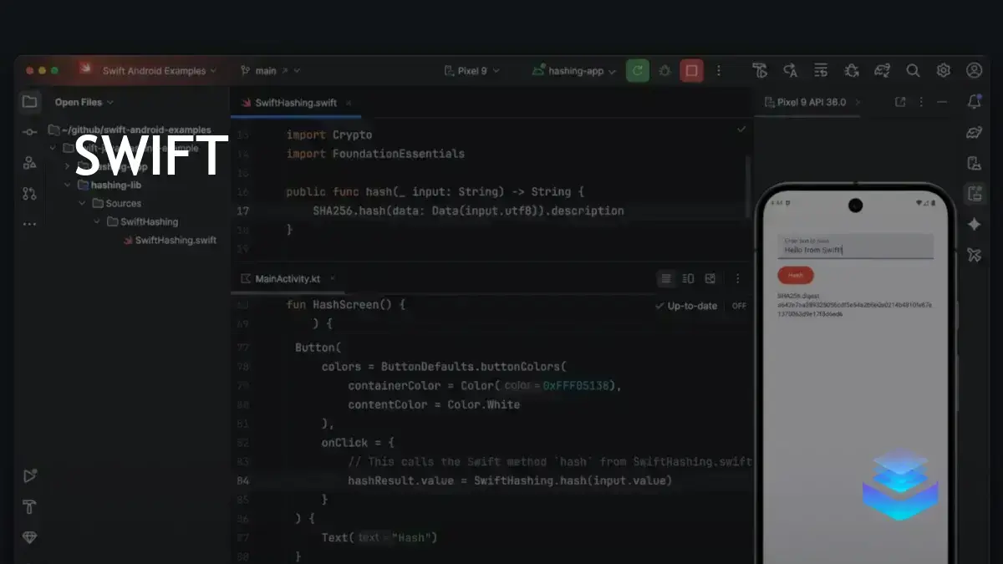
Task: Click the SHA256 digest output in emulator
Action: (854, 305)
